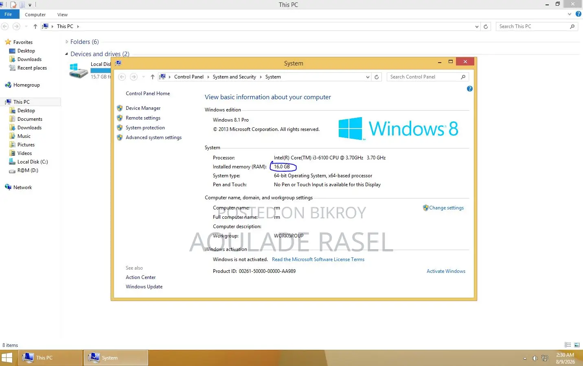Open Remote settings link
The image size is (583, 366).
pos(143,118)
